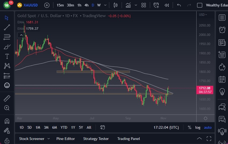Open the calendar panel in right sidebar
228x144 pixels.
click(222, 79)
